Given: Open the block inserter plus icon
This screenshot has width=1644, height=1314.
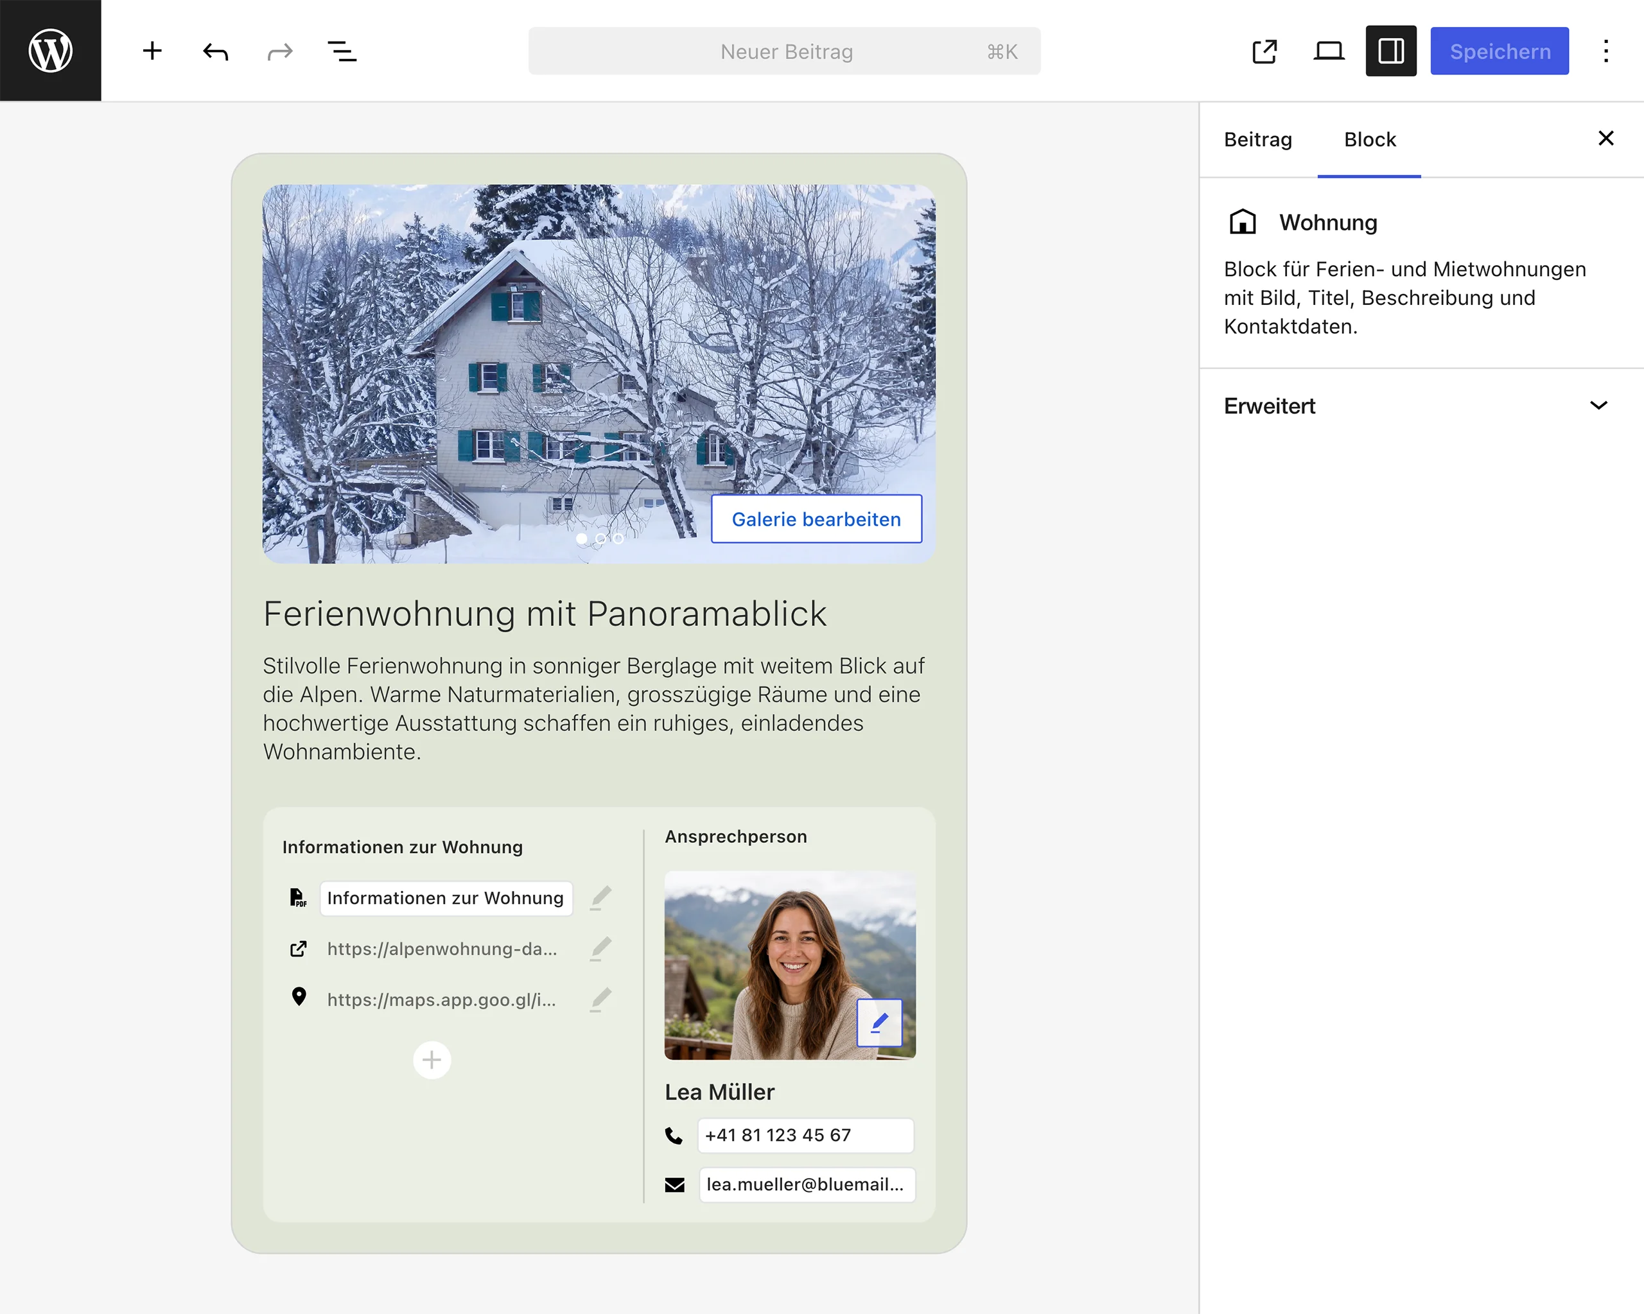Looking at the screenshot, I should click(x=152, y=51).
